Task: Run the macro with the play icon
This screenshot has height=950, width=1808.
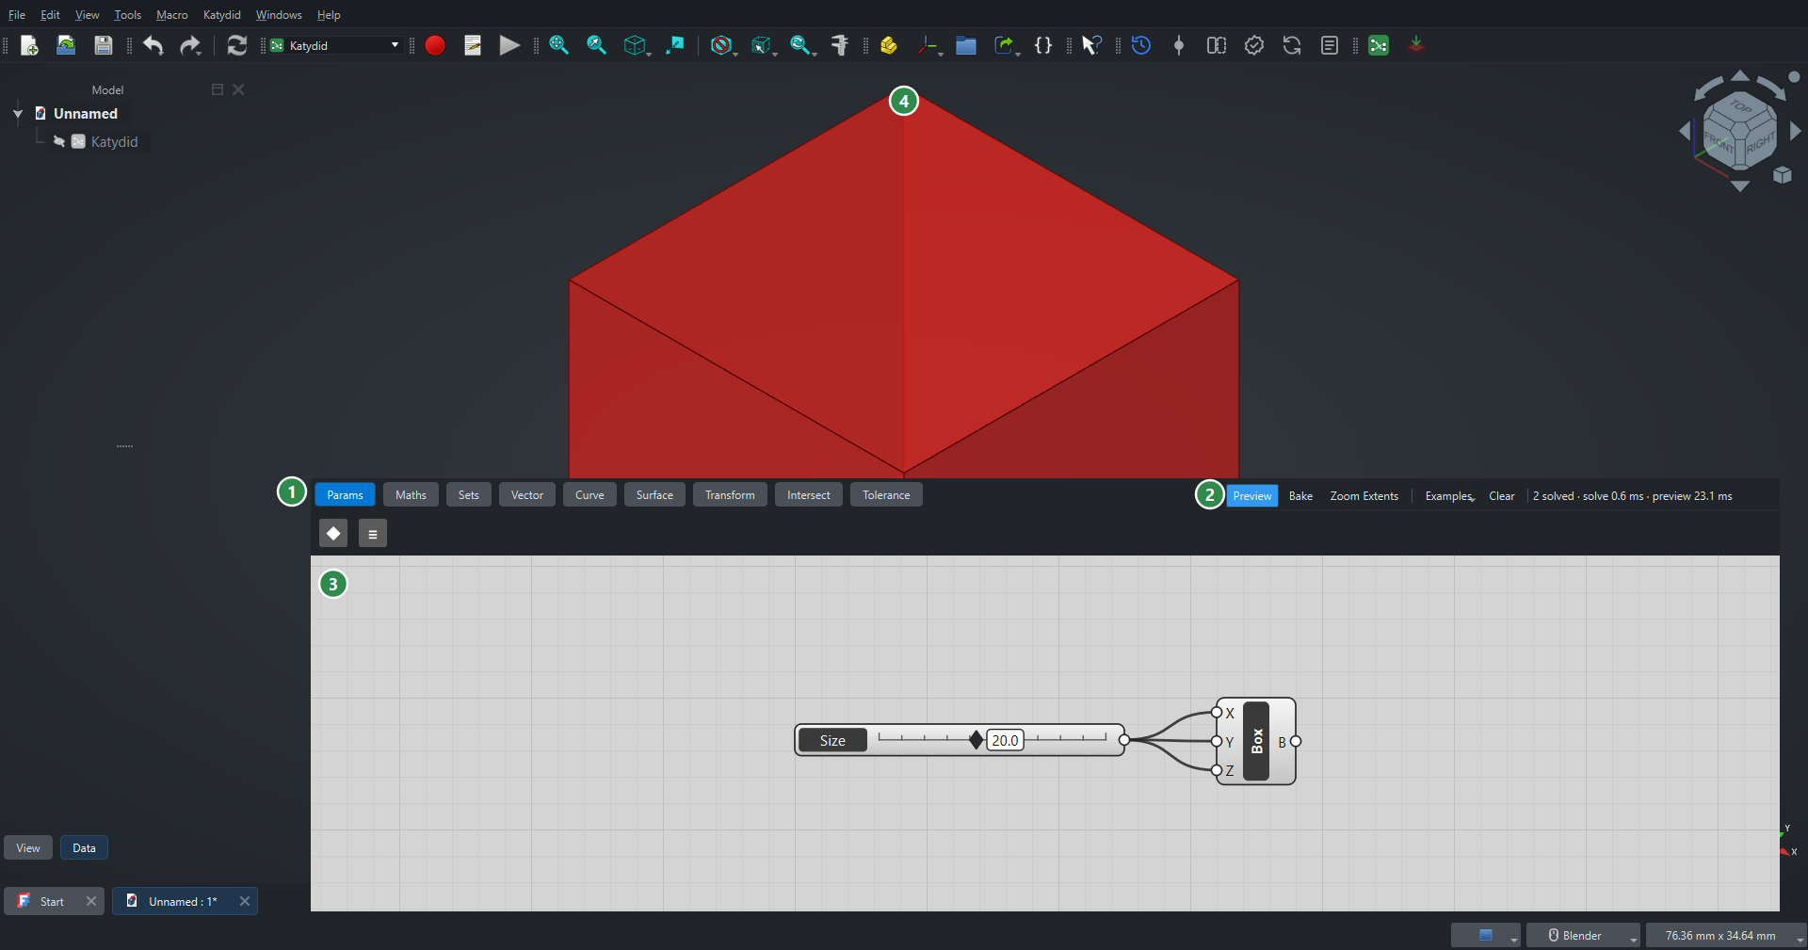Action: (509, 45)
